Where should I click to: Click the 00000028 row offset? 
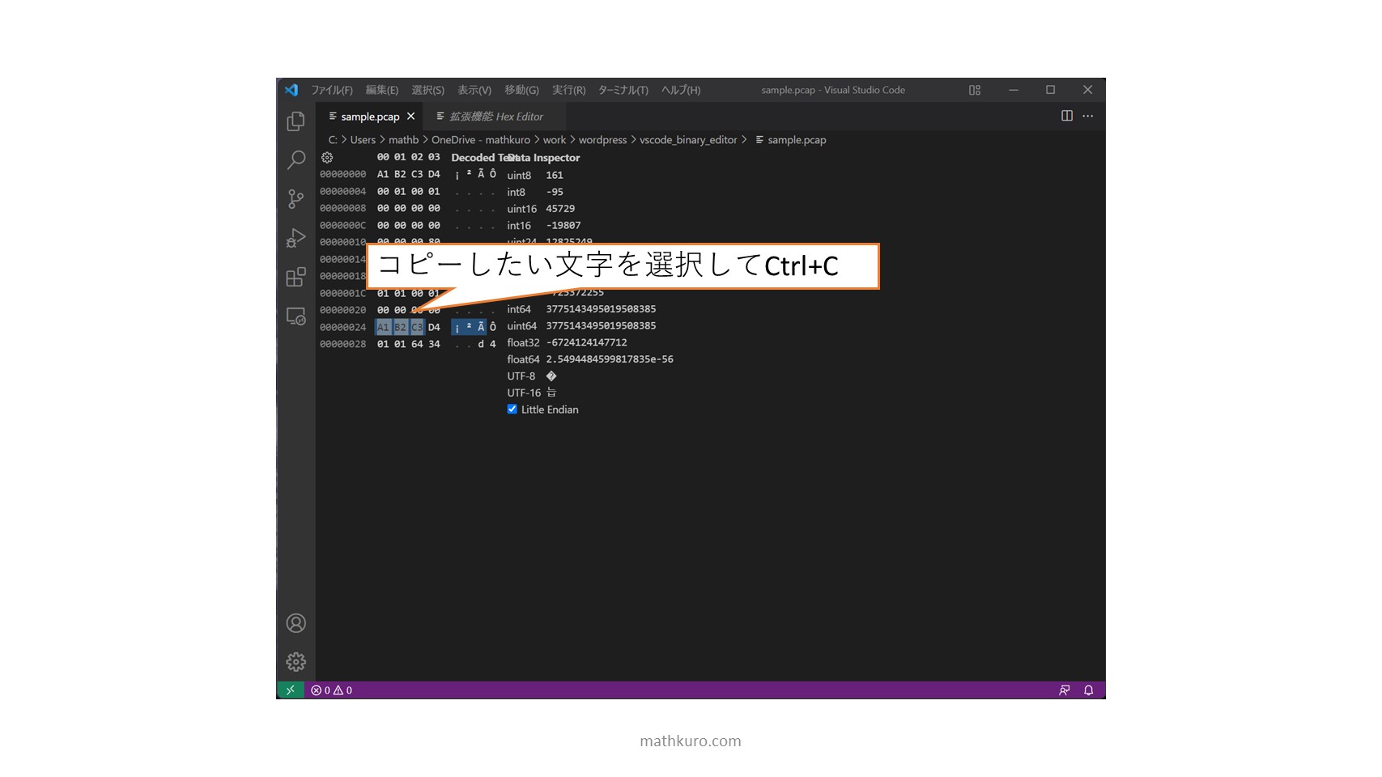(343, 345)
